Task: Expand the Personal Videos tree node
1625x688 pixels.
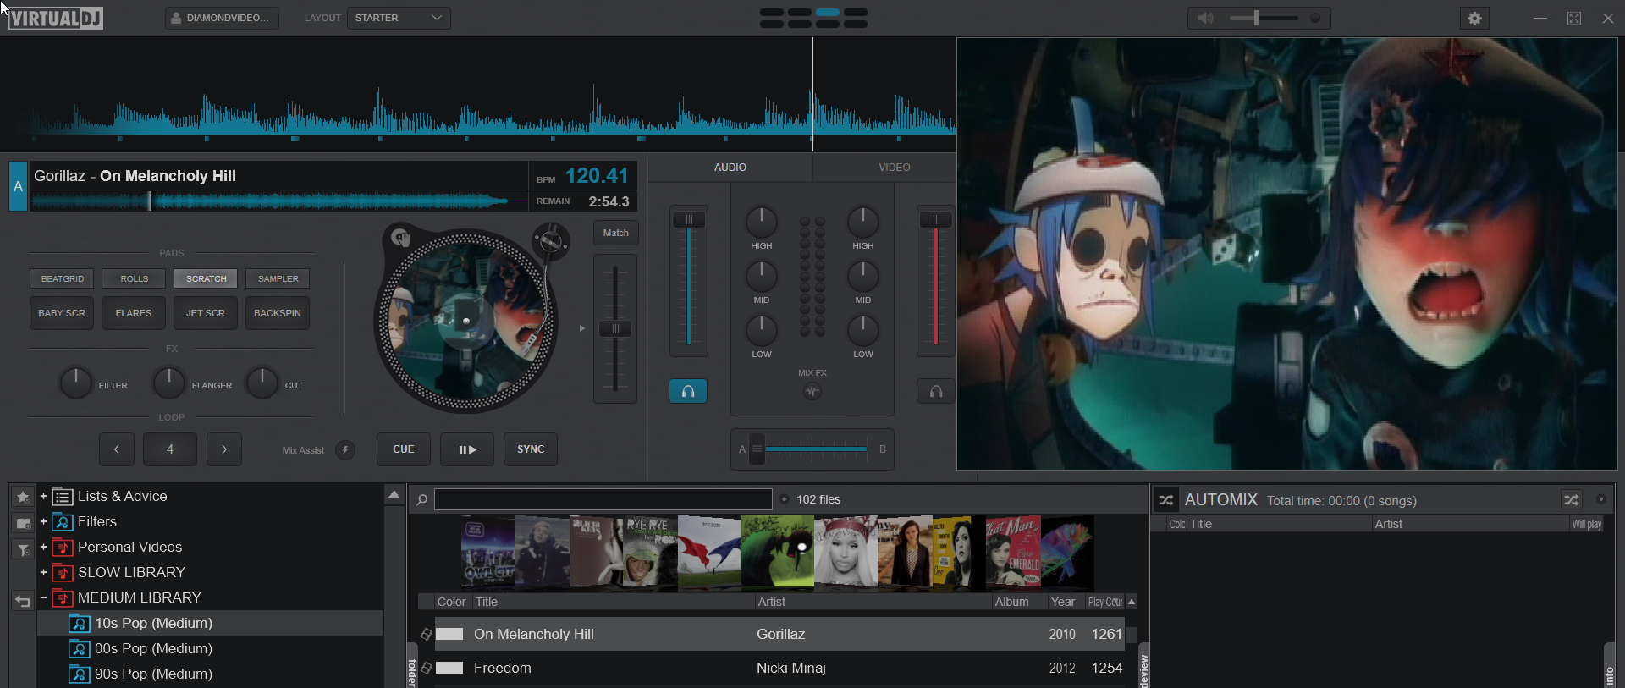Action: (43, 547)
